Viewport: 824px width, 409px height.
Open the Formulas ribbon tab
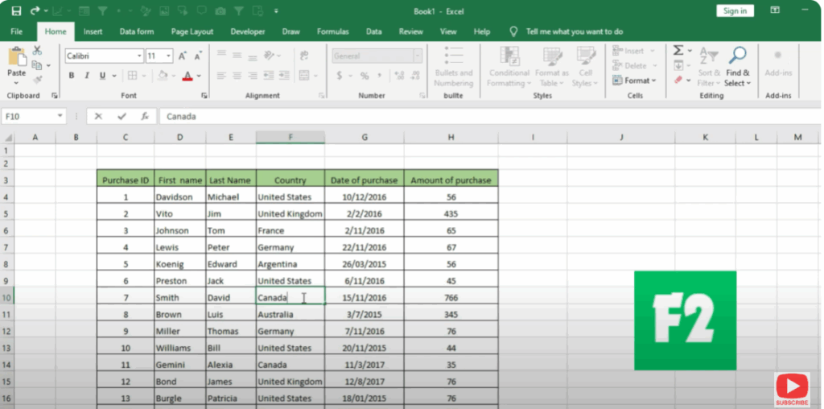(x=332, y=31)
